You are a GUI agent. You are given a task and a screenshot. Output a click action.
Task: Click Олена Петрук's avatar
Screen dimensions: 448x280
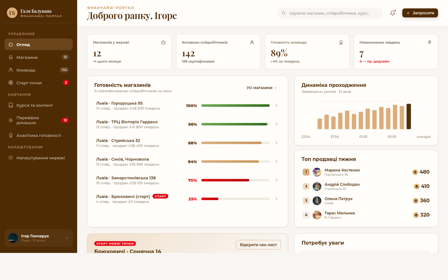317,201
